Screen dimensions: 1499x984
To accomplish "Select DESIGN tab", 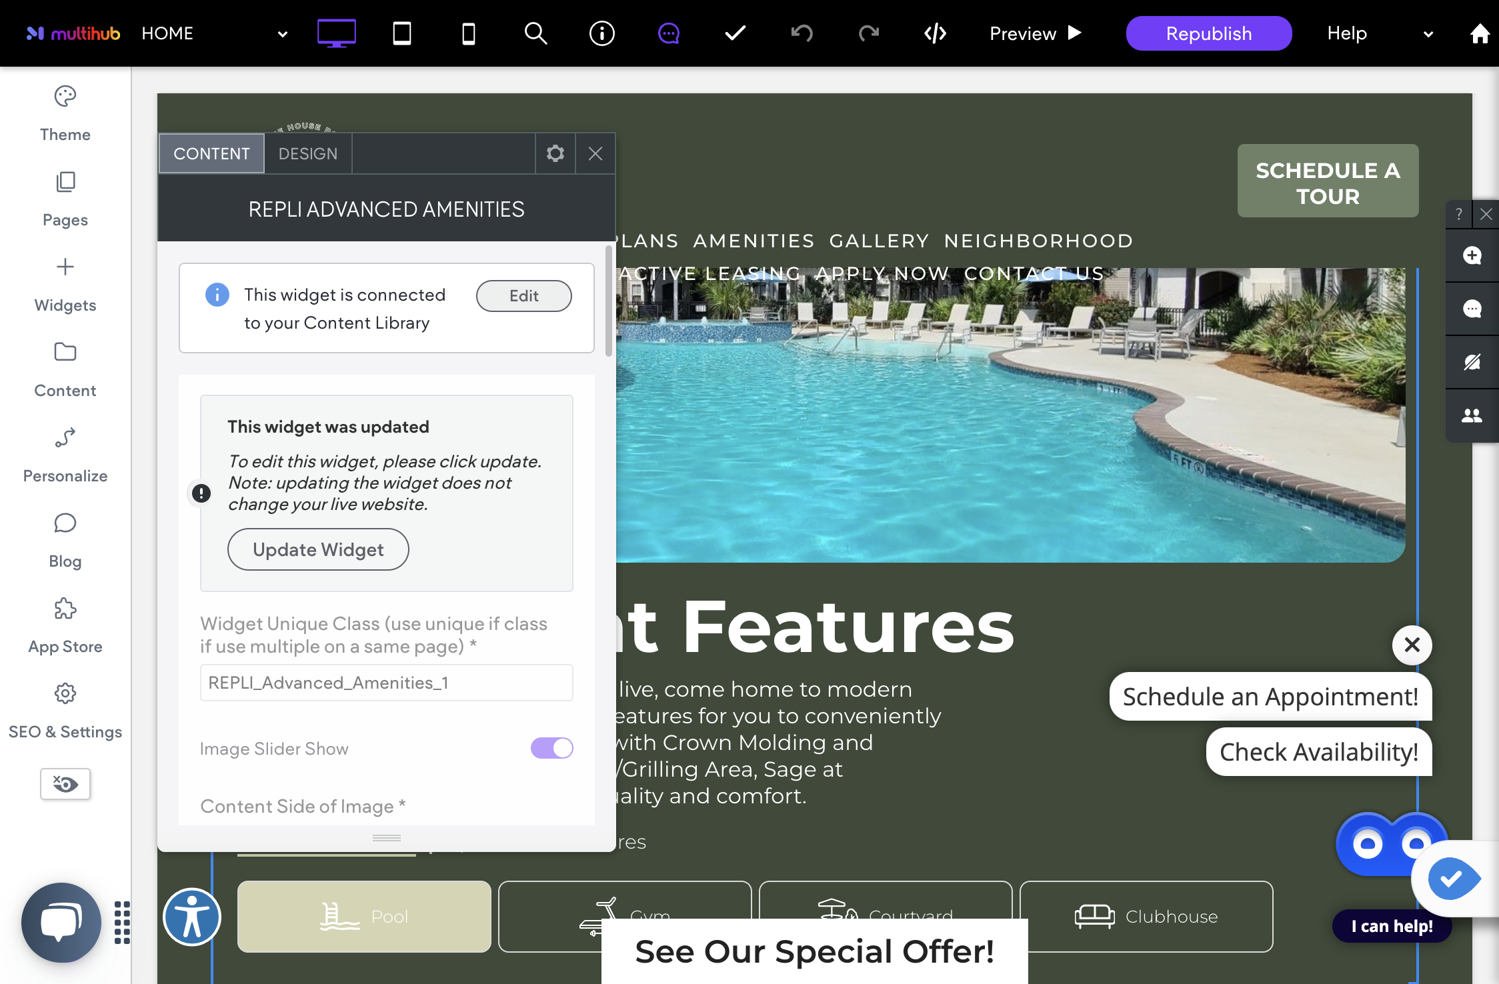I will coord(308,154).
